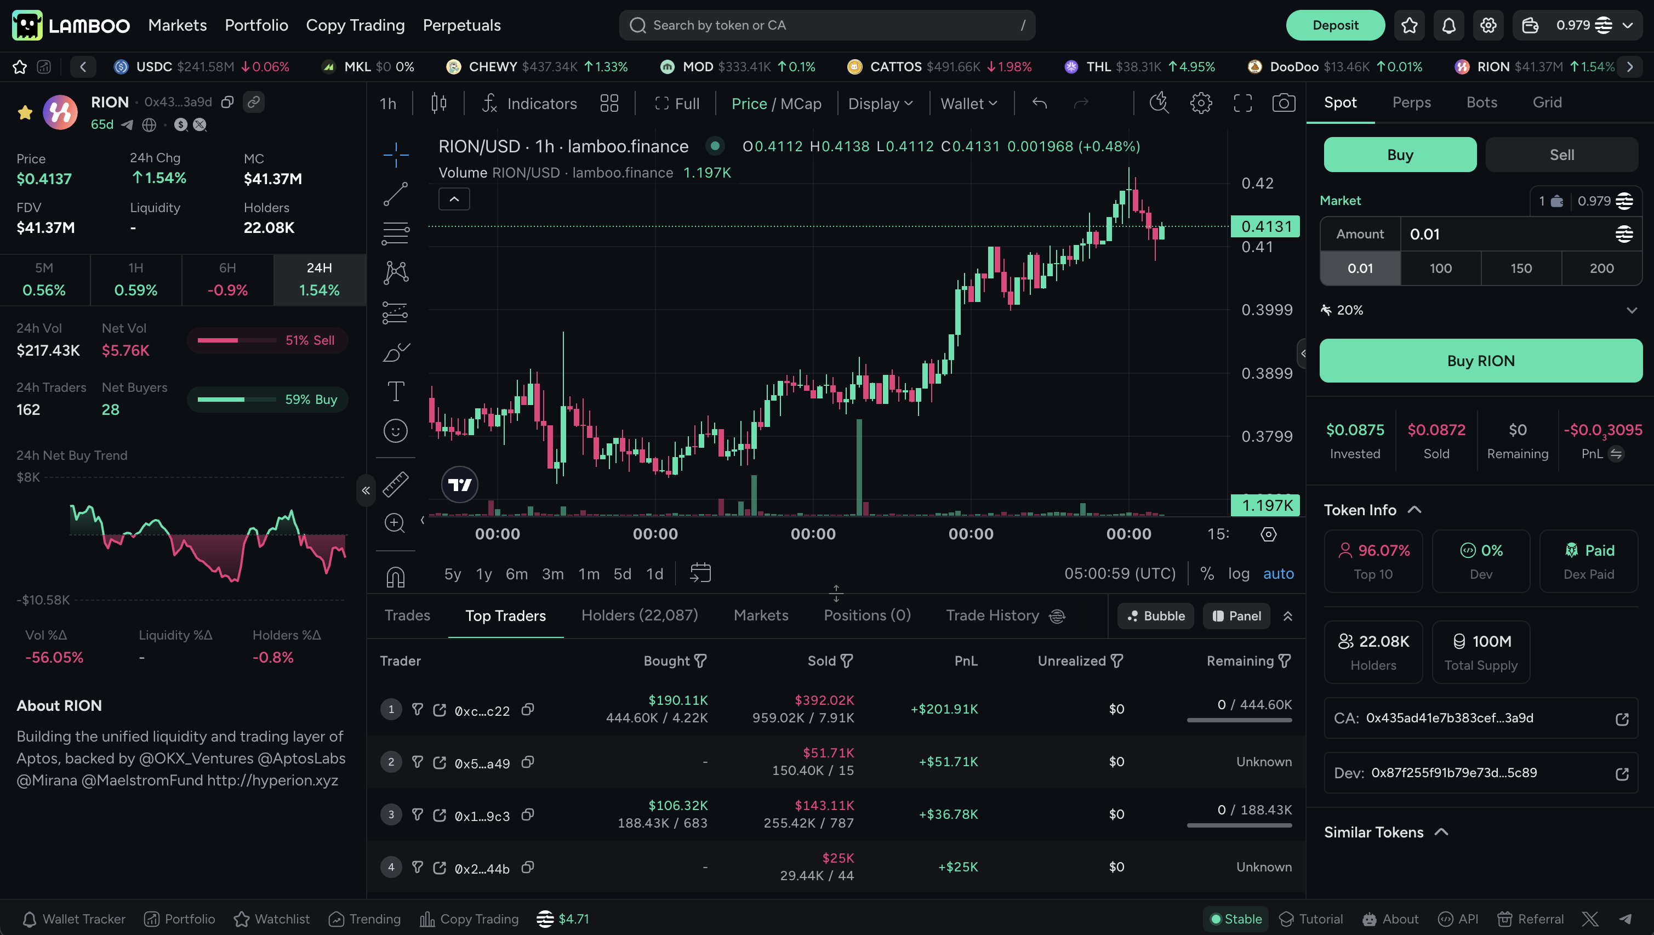The height and width of the screenshot is (935, 1654).
Task: Select the trend line drawing tool
Action: (x=396, y=194)
